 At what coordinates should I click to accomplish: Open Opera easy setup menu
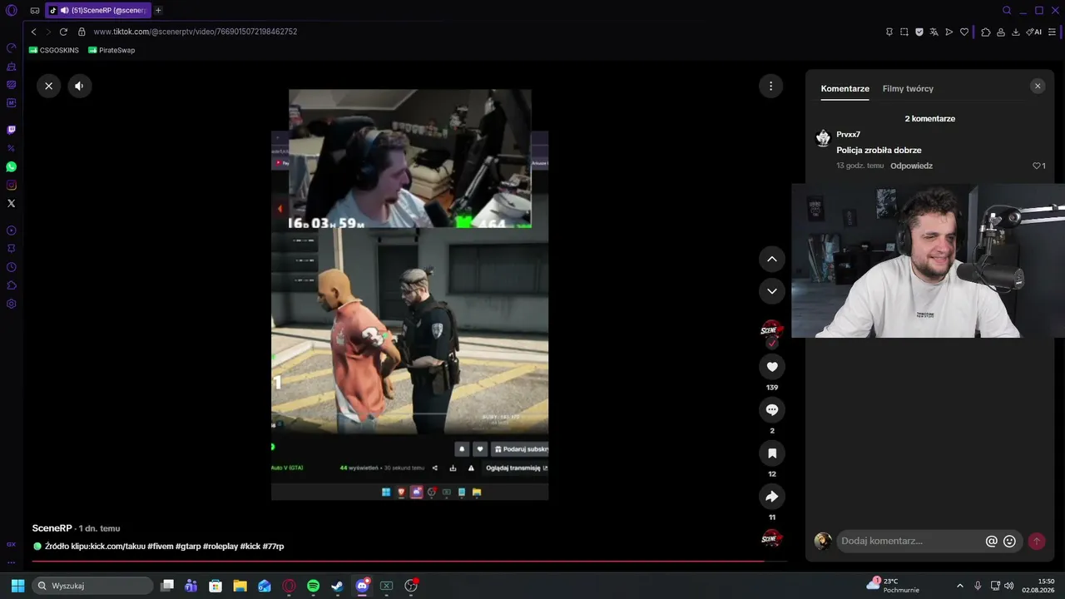click(1053, 32)
